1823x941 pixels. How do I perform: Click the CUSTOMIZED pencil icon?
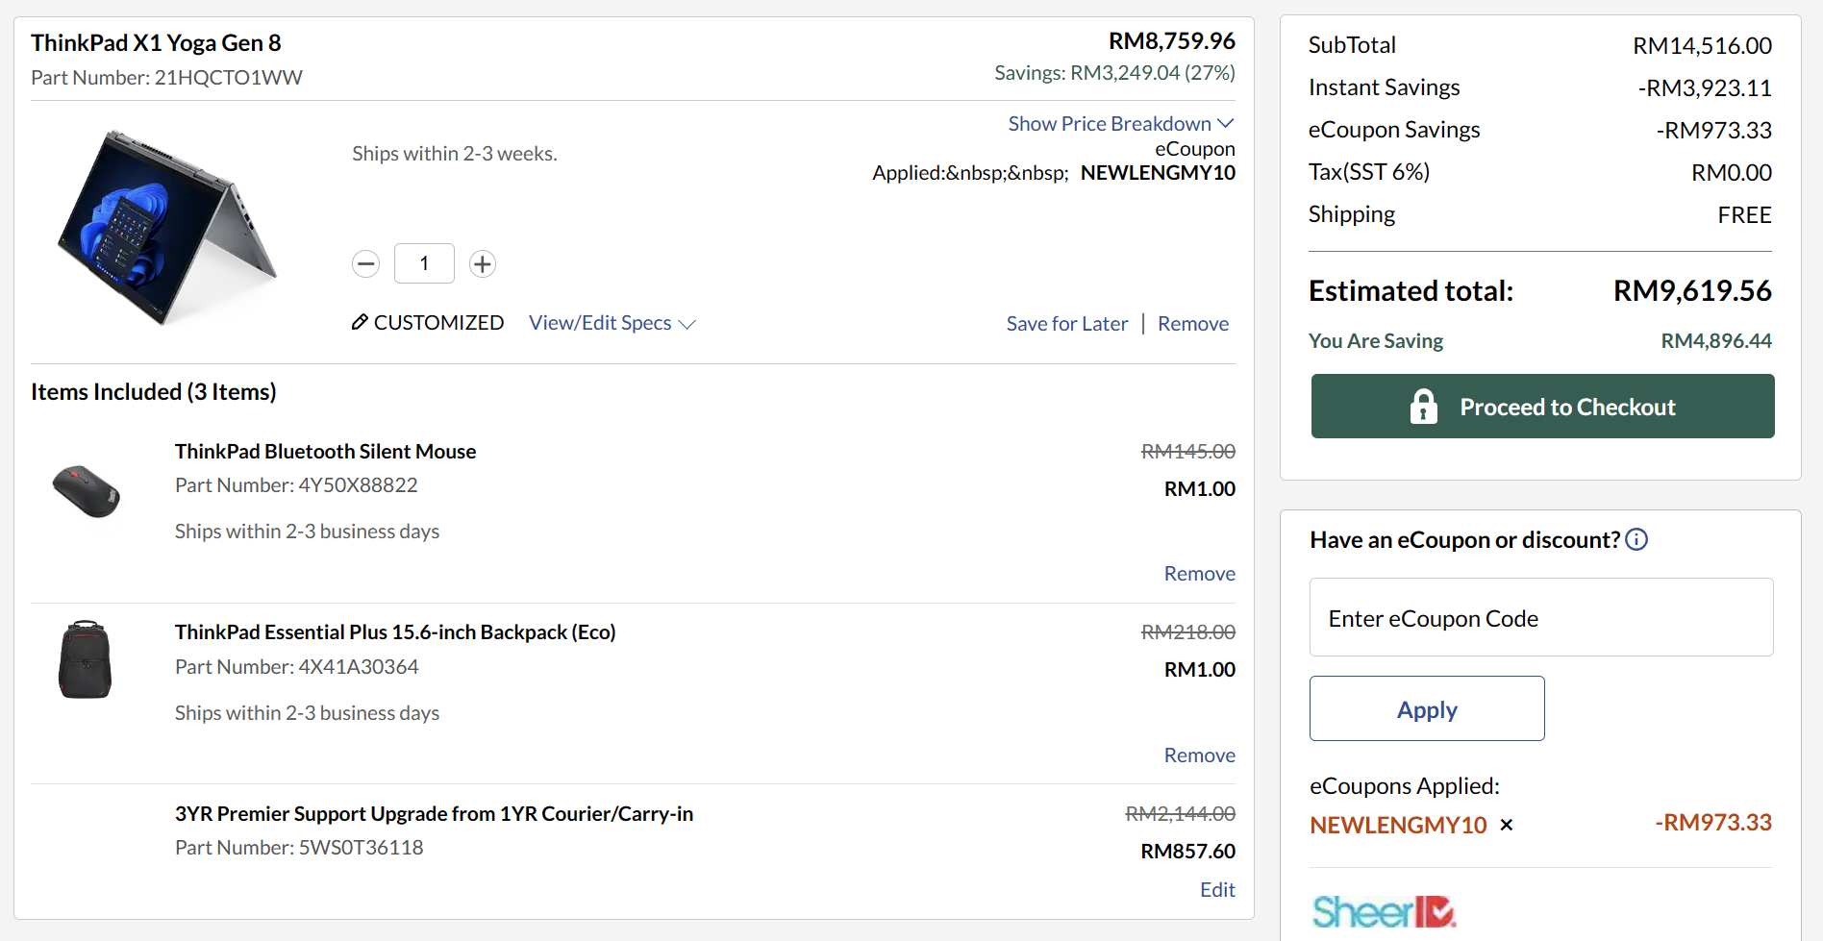(x=360, y=322)
